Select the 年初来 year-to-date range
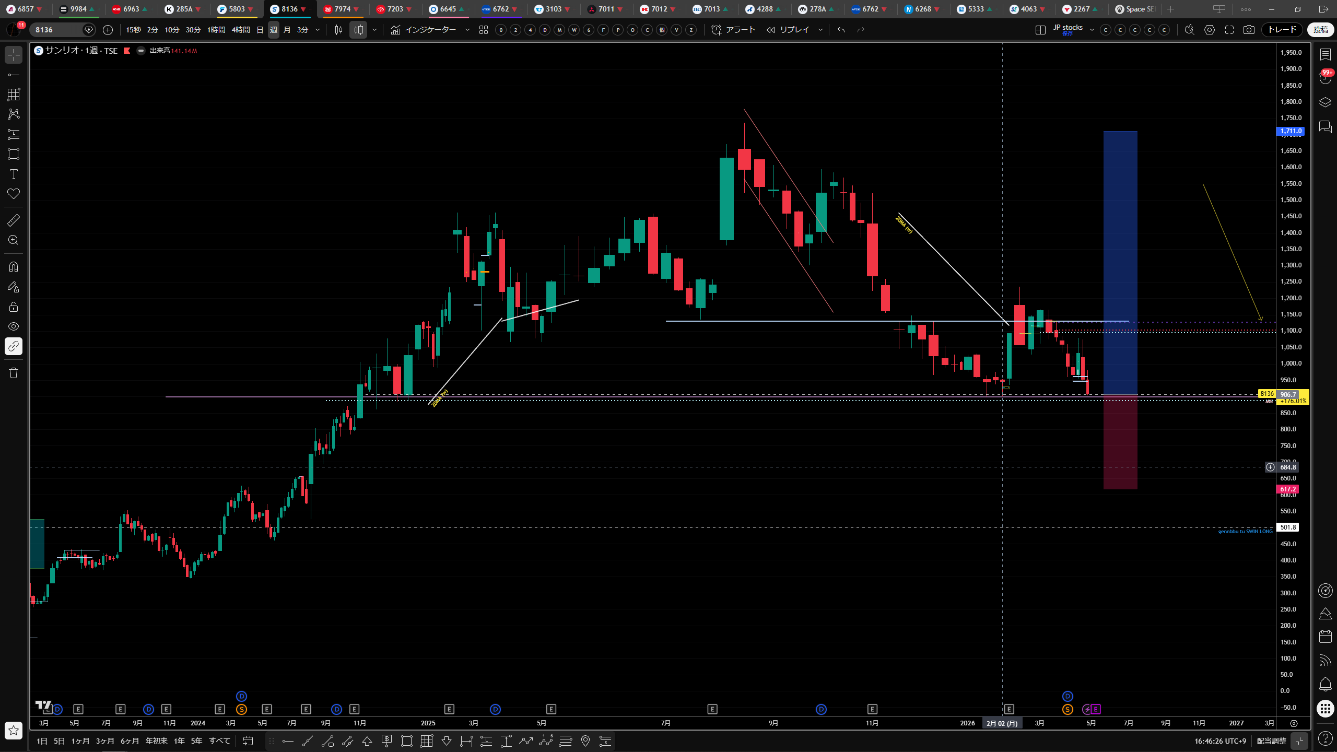 click(x=156, y=741)
